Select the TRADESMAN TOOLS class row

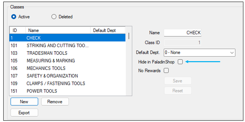tap(67, 53)
